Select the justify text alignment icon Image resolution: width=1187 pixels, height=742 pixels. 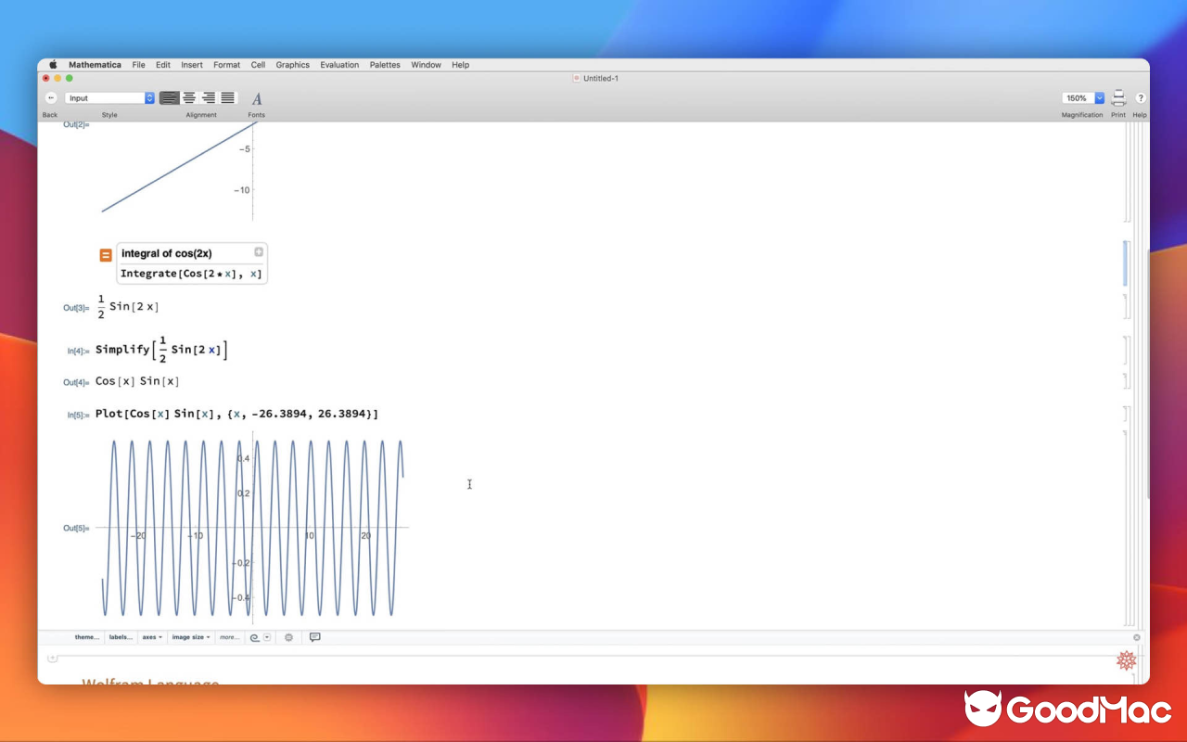click(229, 97)
